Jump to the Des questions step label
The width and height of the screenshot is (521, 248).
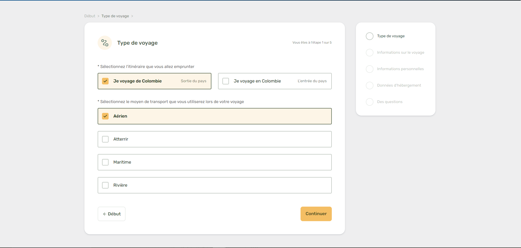390,102
